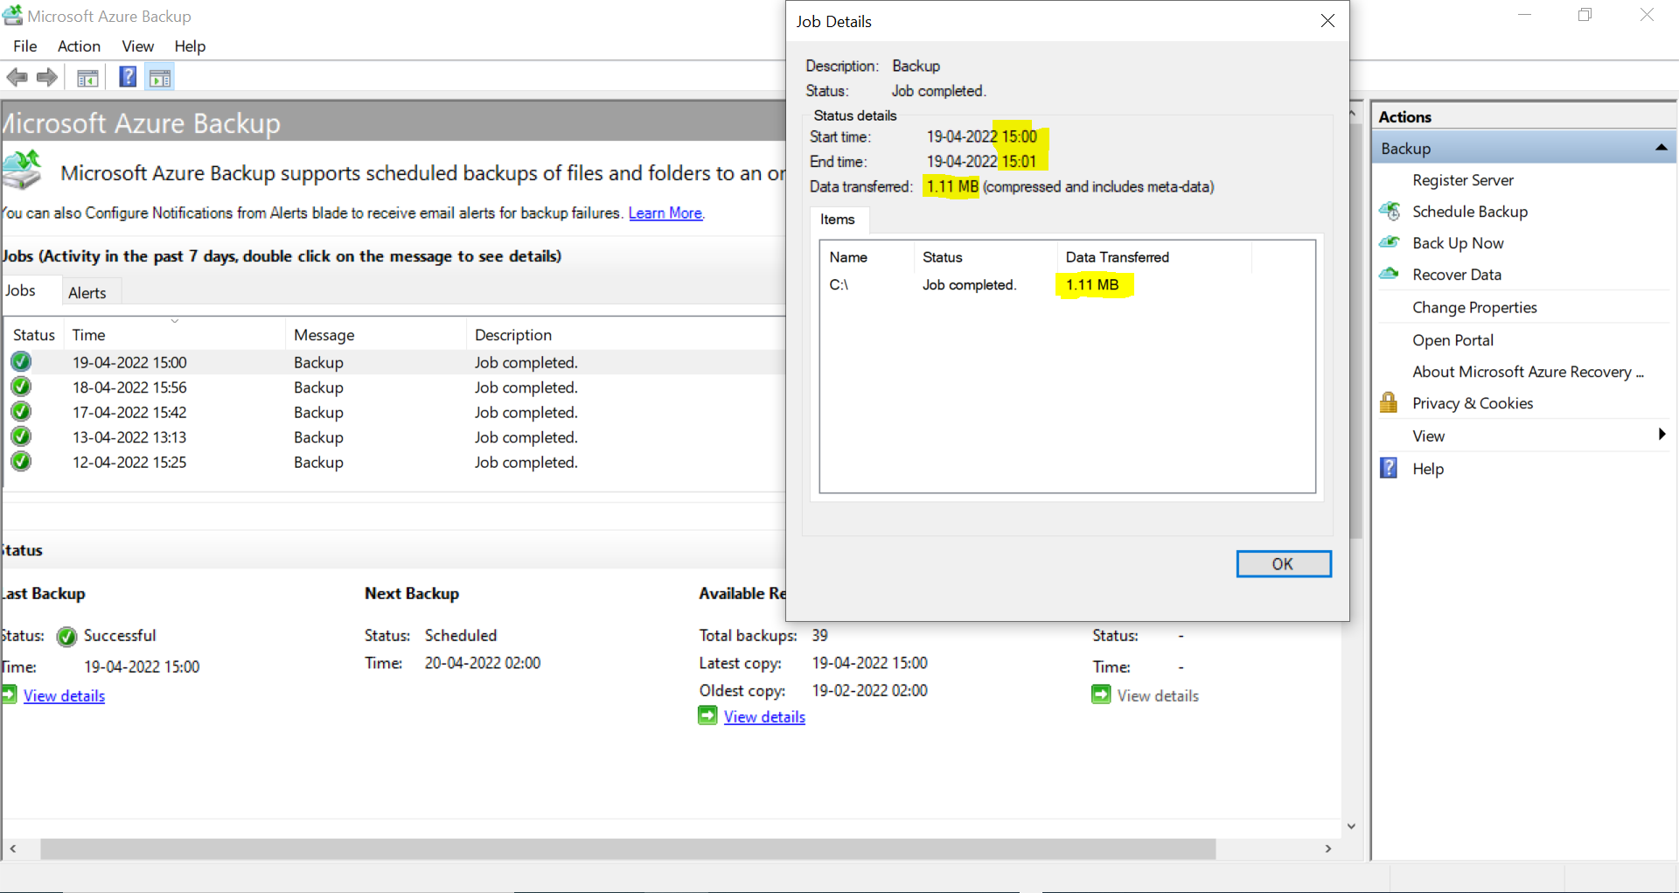Click the Microsoft Azure Backup title bar icon
Viewport: 1679px width, 893px height.
[12, 16]
